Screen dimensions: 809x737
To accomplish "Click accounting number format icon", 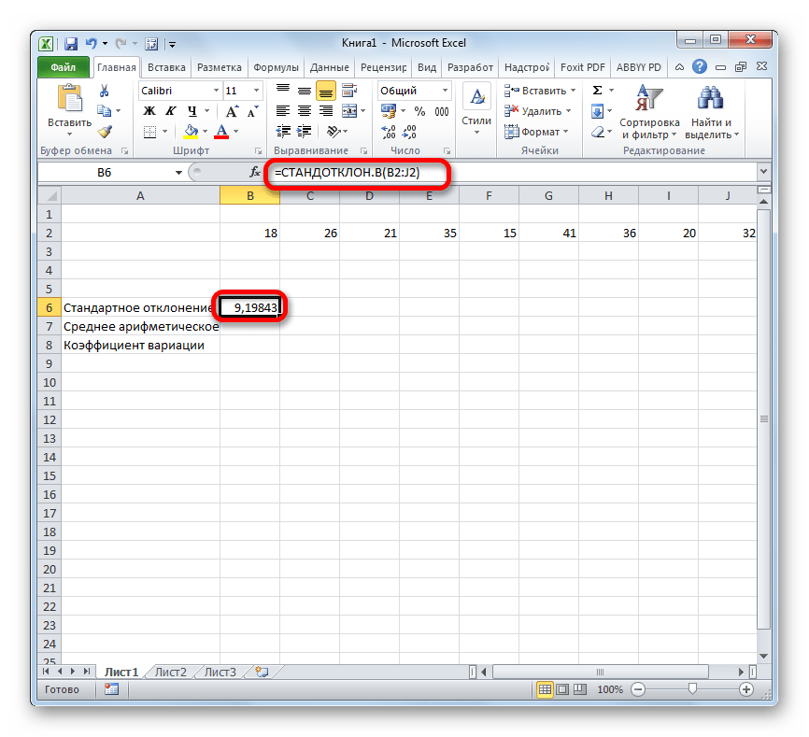I will [x=388, y=111].
